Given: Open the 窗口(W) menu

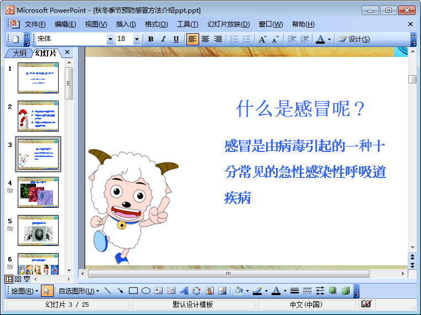Looking at the screenshot, I should 271,24.
